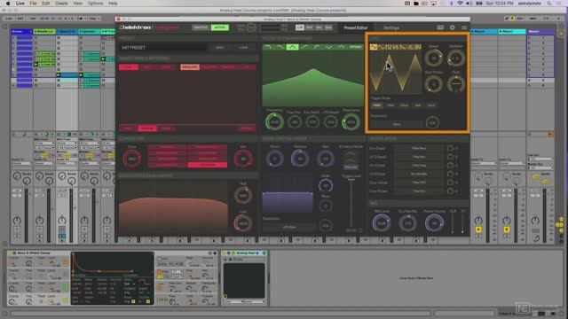Select the highlighted peak filter type icon
This screenshot has width=568, height=319.
[x=292, y=47]
